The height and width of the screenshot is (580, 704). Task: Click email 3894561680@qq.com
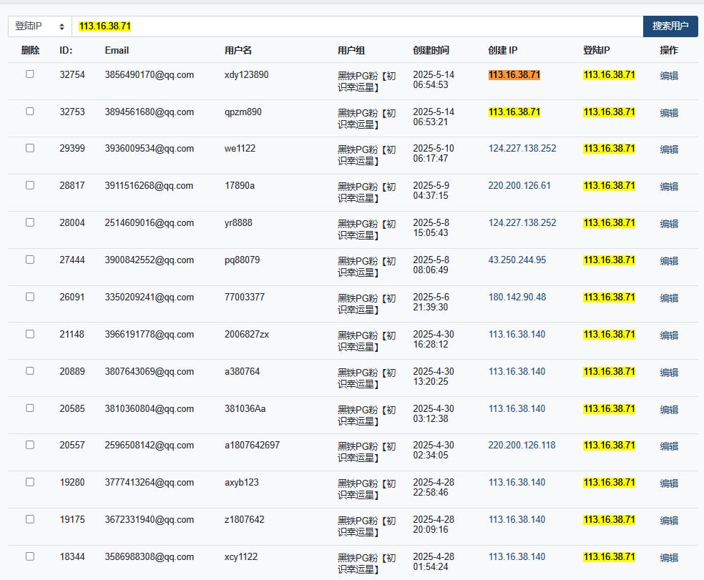click(x=150, y=112)
